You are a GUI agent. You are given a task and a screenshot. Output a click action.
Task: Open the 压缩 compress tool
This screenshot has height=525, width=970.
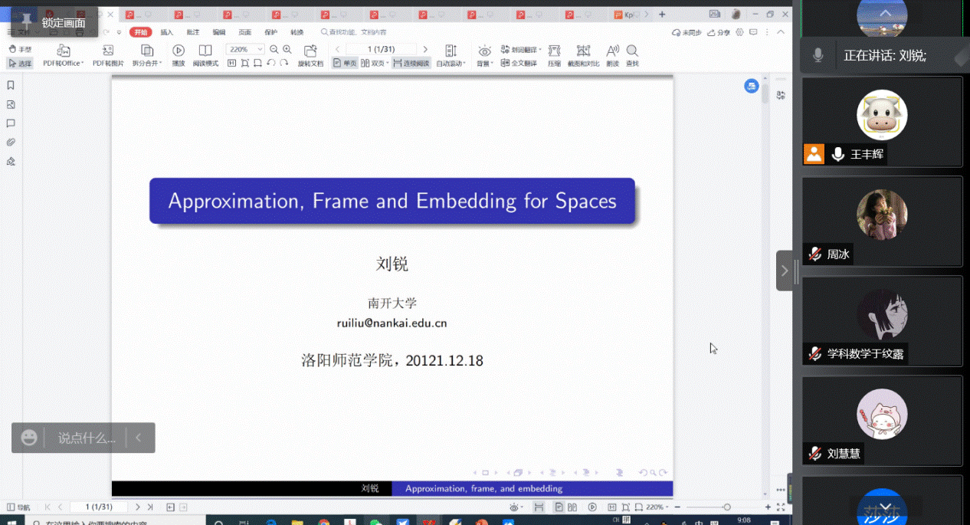[x=554, y=55]
